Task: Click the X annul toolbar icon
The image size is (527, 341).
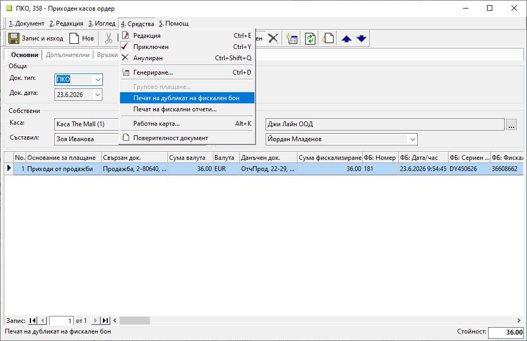Action: pyautogui.click(x=273, y=38)
